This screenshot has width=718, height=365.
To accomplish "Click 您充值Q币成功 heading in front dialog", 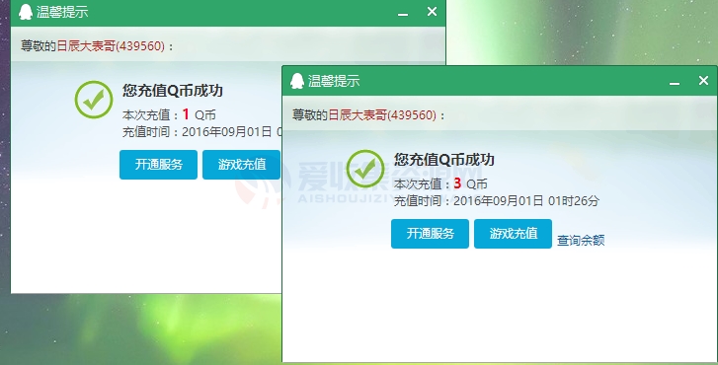I will coord(444,159).
